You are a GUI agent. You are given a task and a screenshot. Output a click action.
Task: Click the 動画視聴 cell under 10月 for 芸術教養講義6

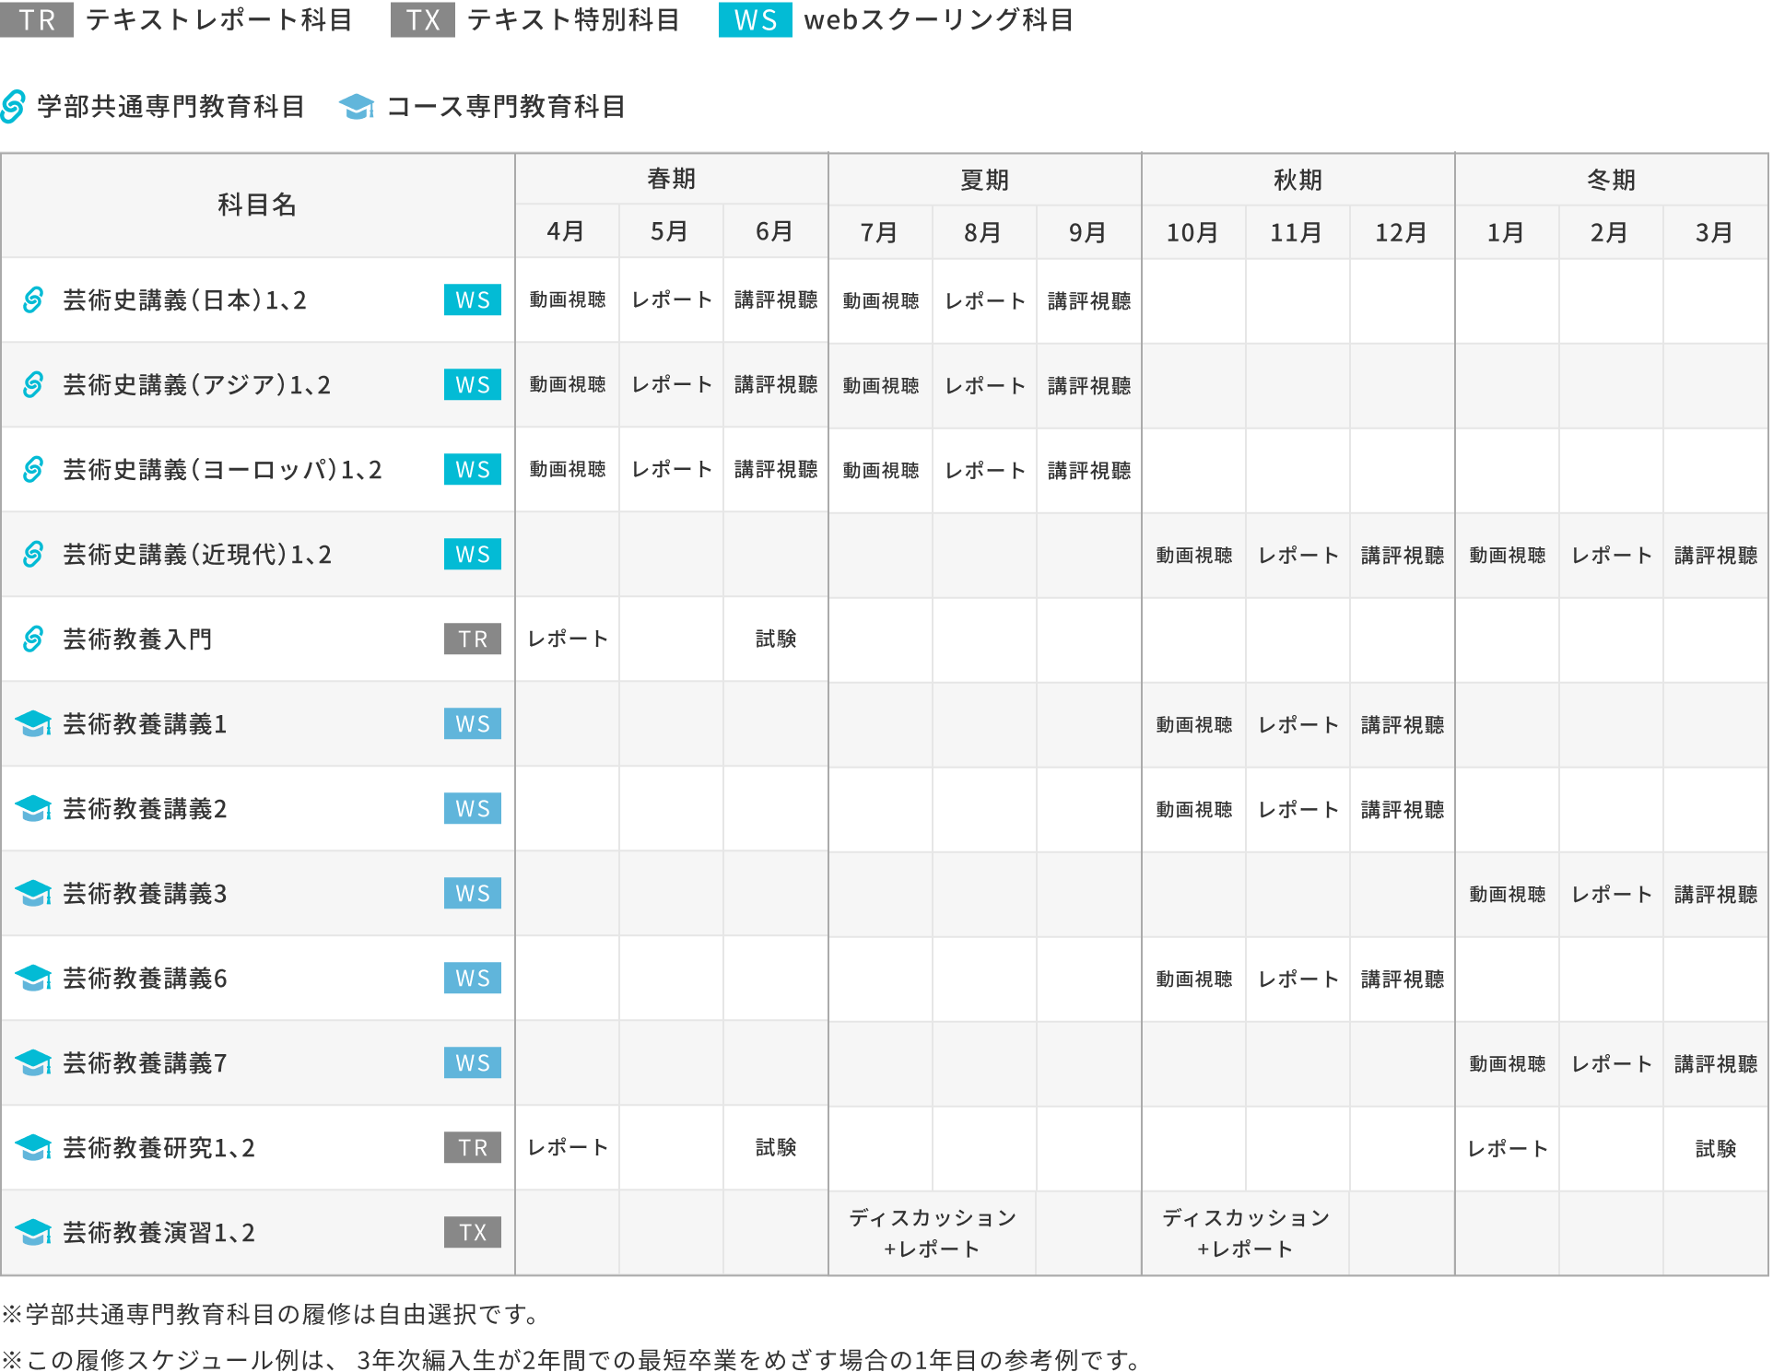(x=1192, y=979)
